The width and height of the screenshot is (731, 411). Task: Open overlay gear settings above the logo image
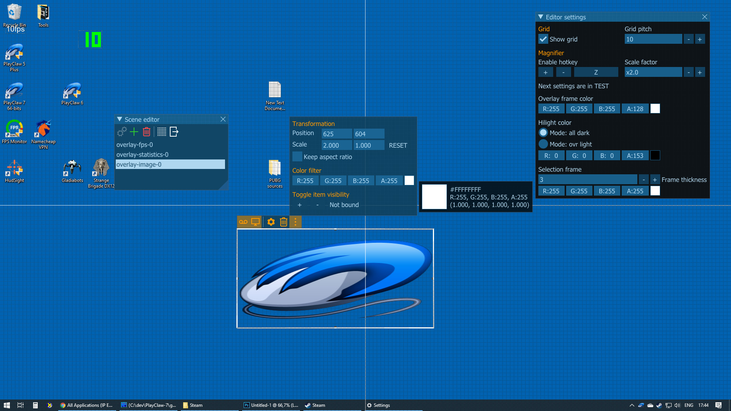pyautogui.click(x=271, y=222)
